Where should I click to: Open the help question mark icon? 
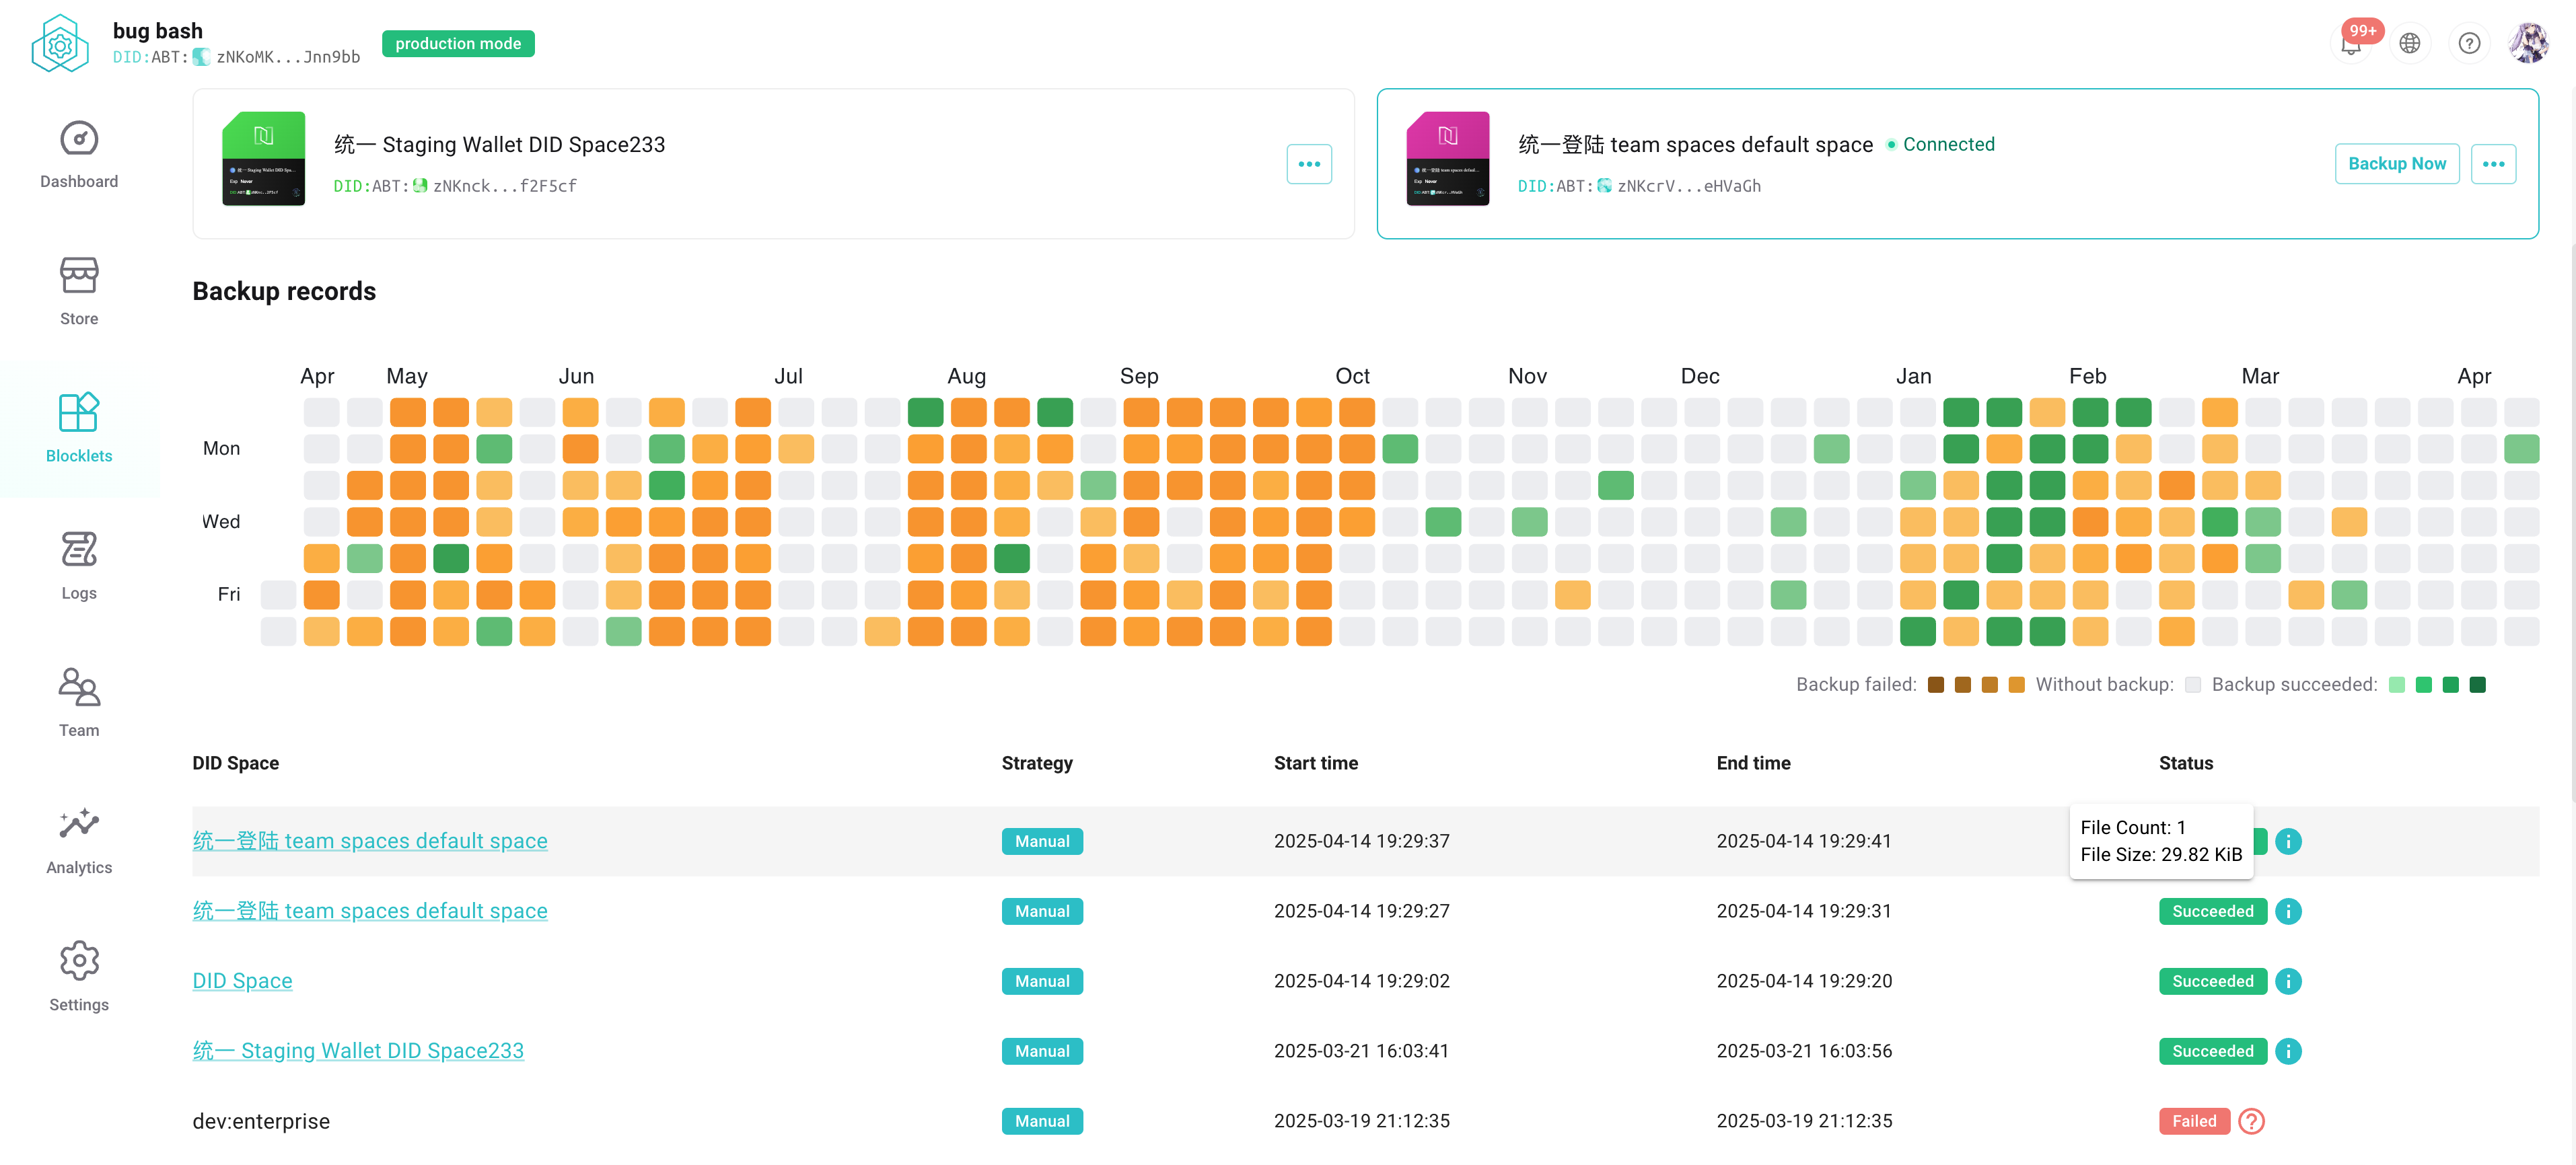(2469, 44)
